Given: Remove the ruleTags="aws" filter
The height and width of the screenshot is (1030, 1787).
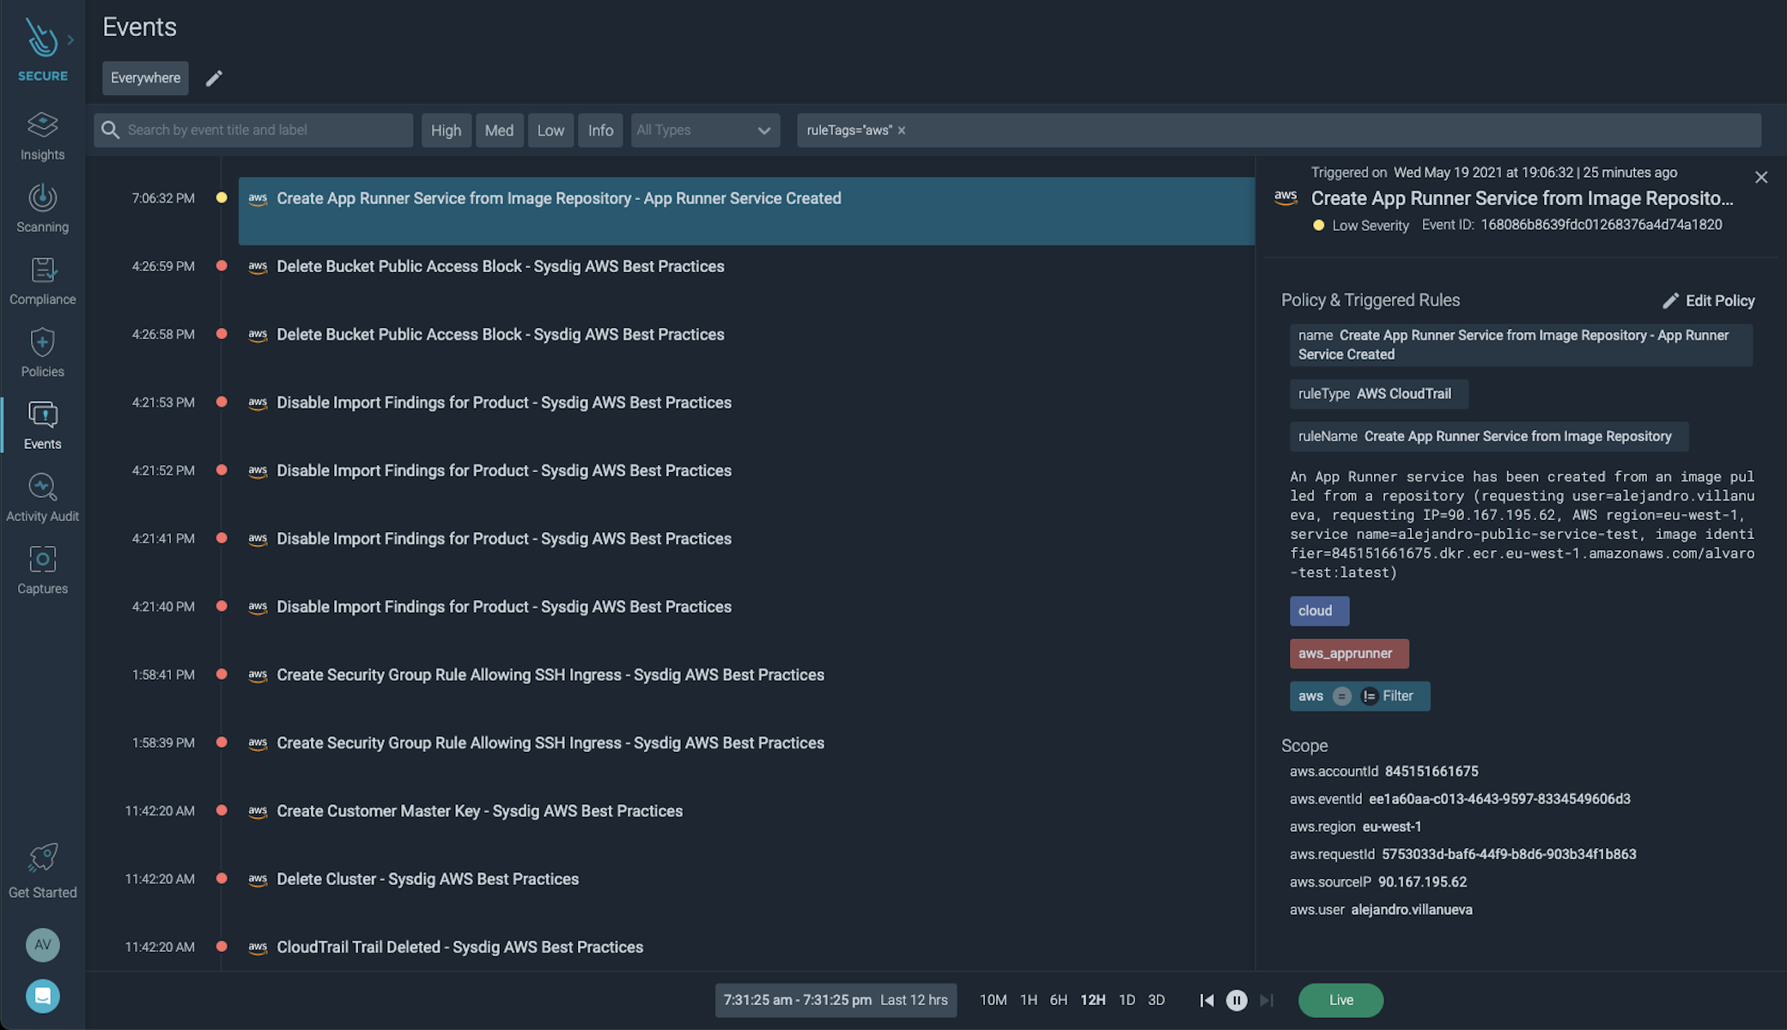Looking at the screenshot, I should coord(902,130).
